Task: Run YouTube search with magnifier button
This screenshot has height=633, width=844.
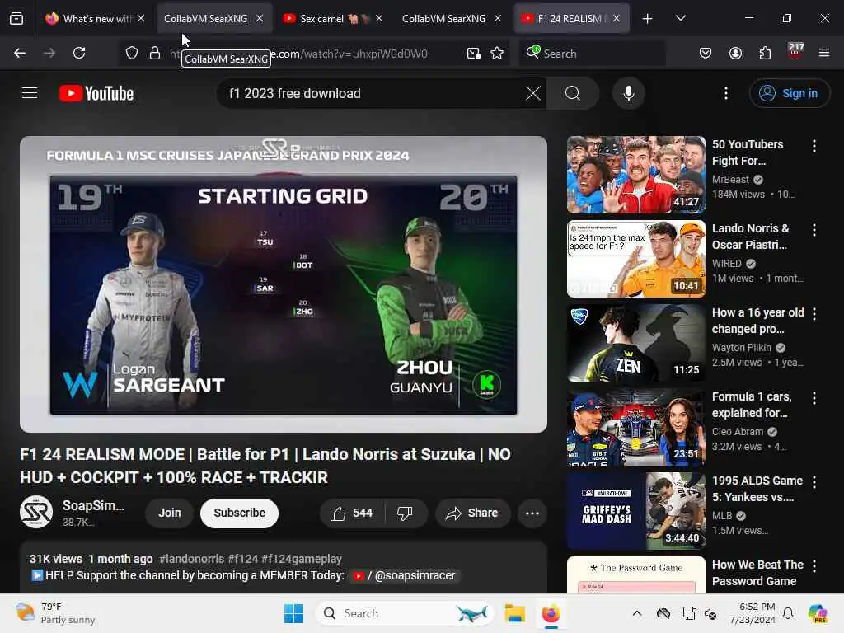Action: (573, 93)
